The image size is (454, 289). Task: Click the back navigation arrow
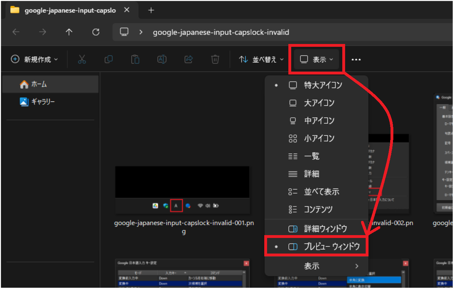pyautogui.click(x=16, y=32)
